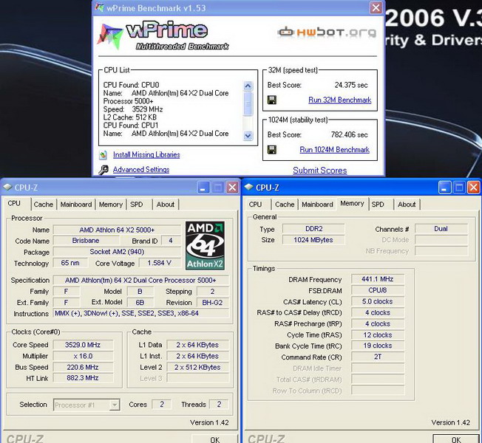Click Core Voltage 1.584 V field
This screenshot has height=443, width=482.
pyautogui.click(x=159, y=263)
